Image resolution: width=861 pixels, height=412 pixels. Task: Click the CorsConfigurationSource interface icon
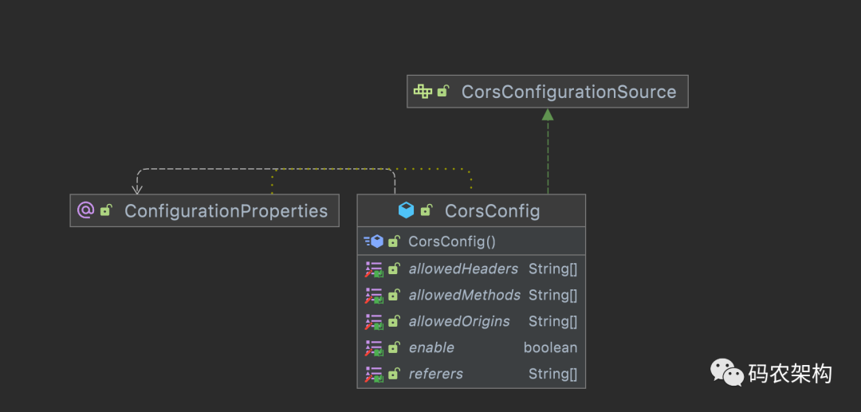[423, 92]
